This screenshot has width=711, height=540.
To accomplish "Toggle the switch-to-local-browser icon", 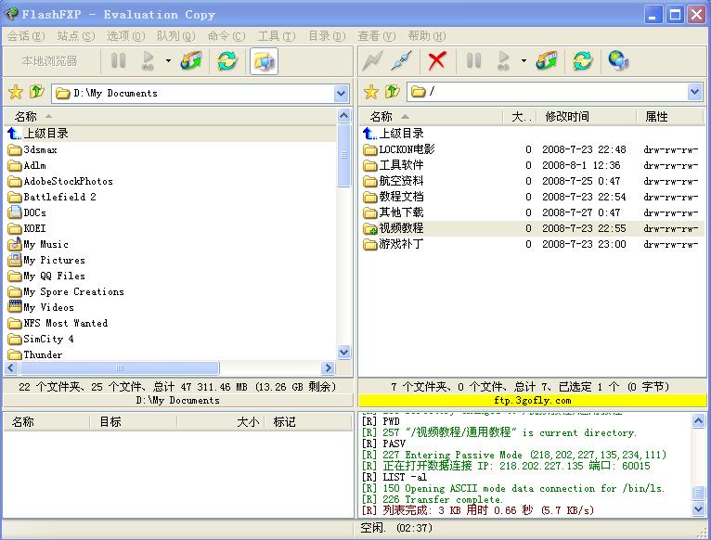I will pos(264,60).
